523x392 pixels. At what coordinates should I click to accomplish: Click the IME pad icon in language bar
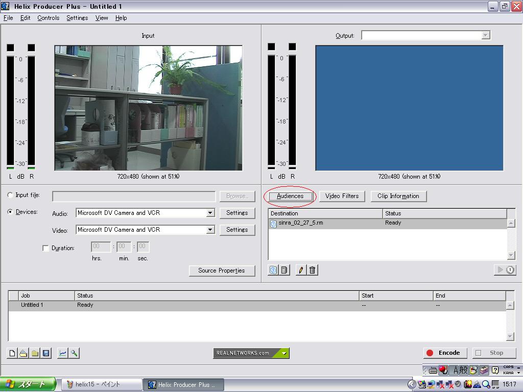tap(473, 370)
